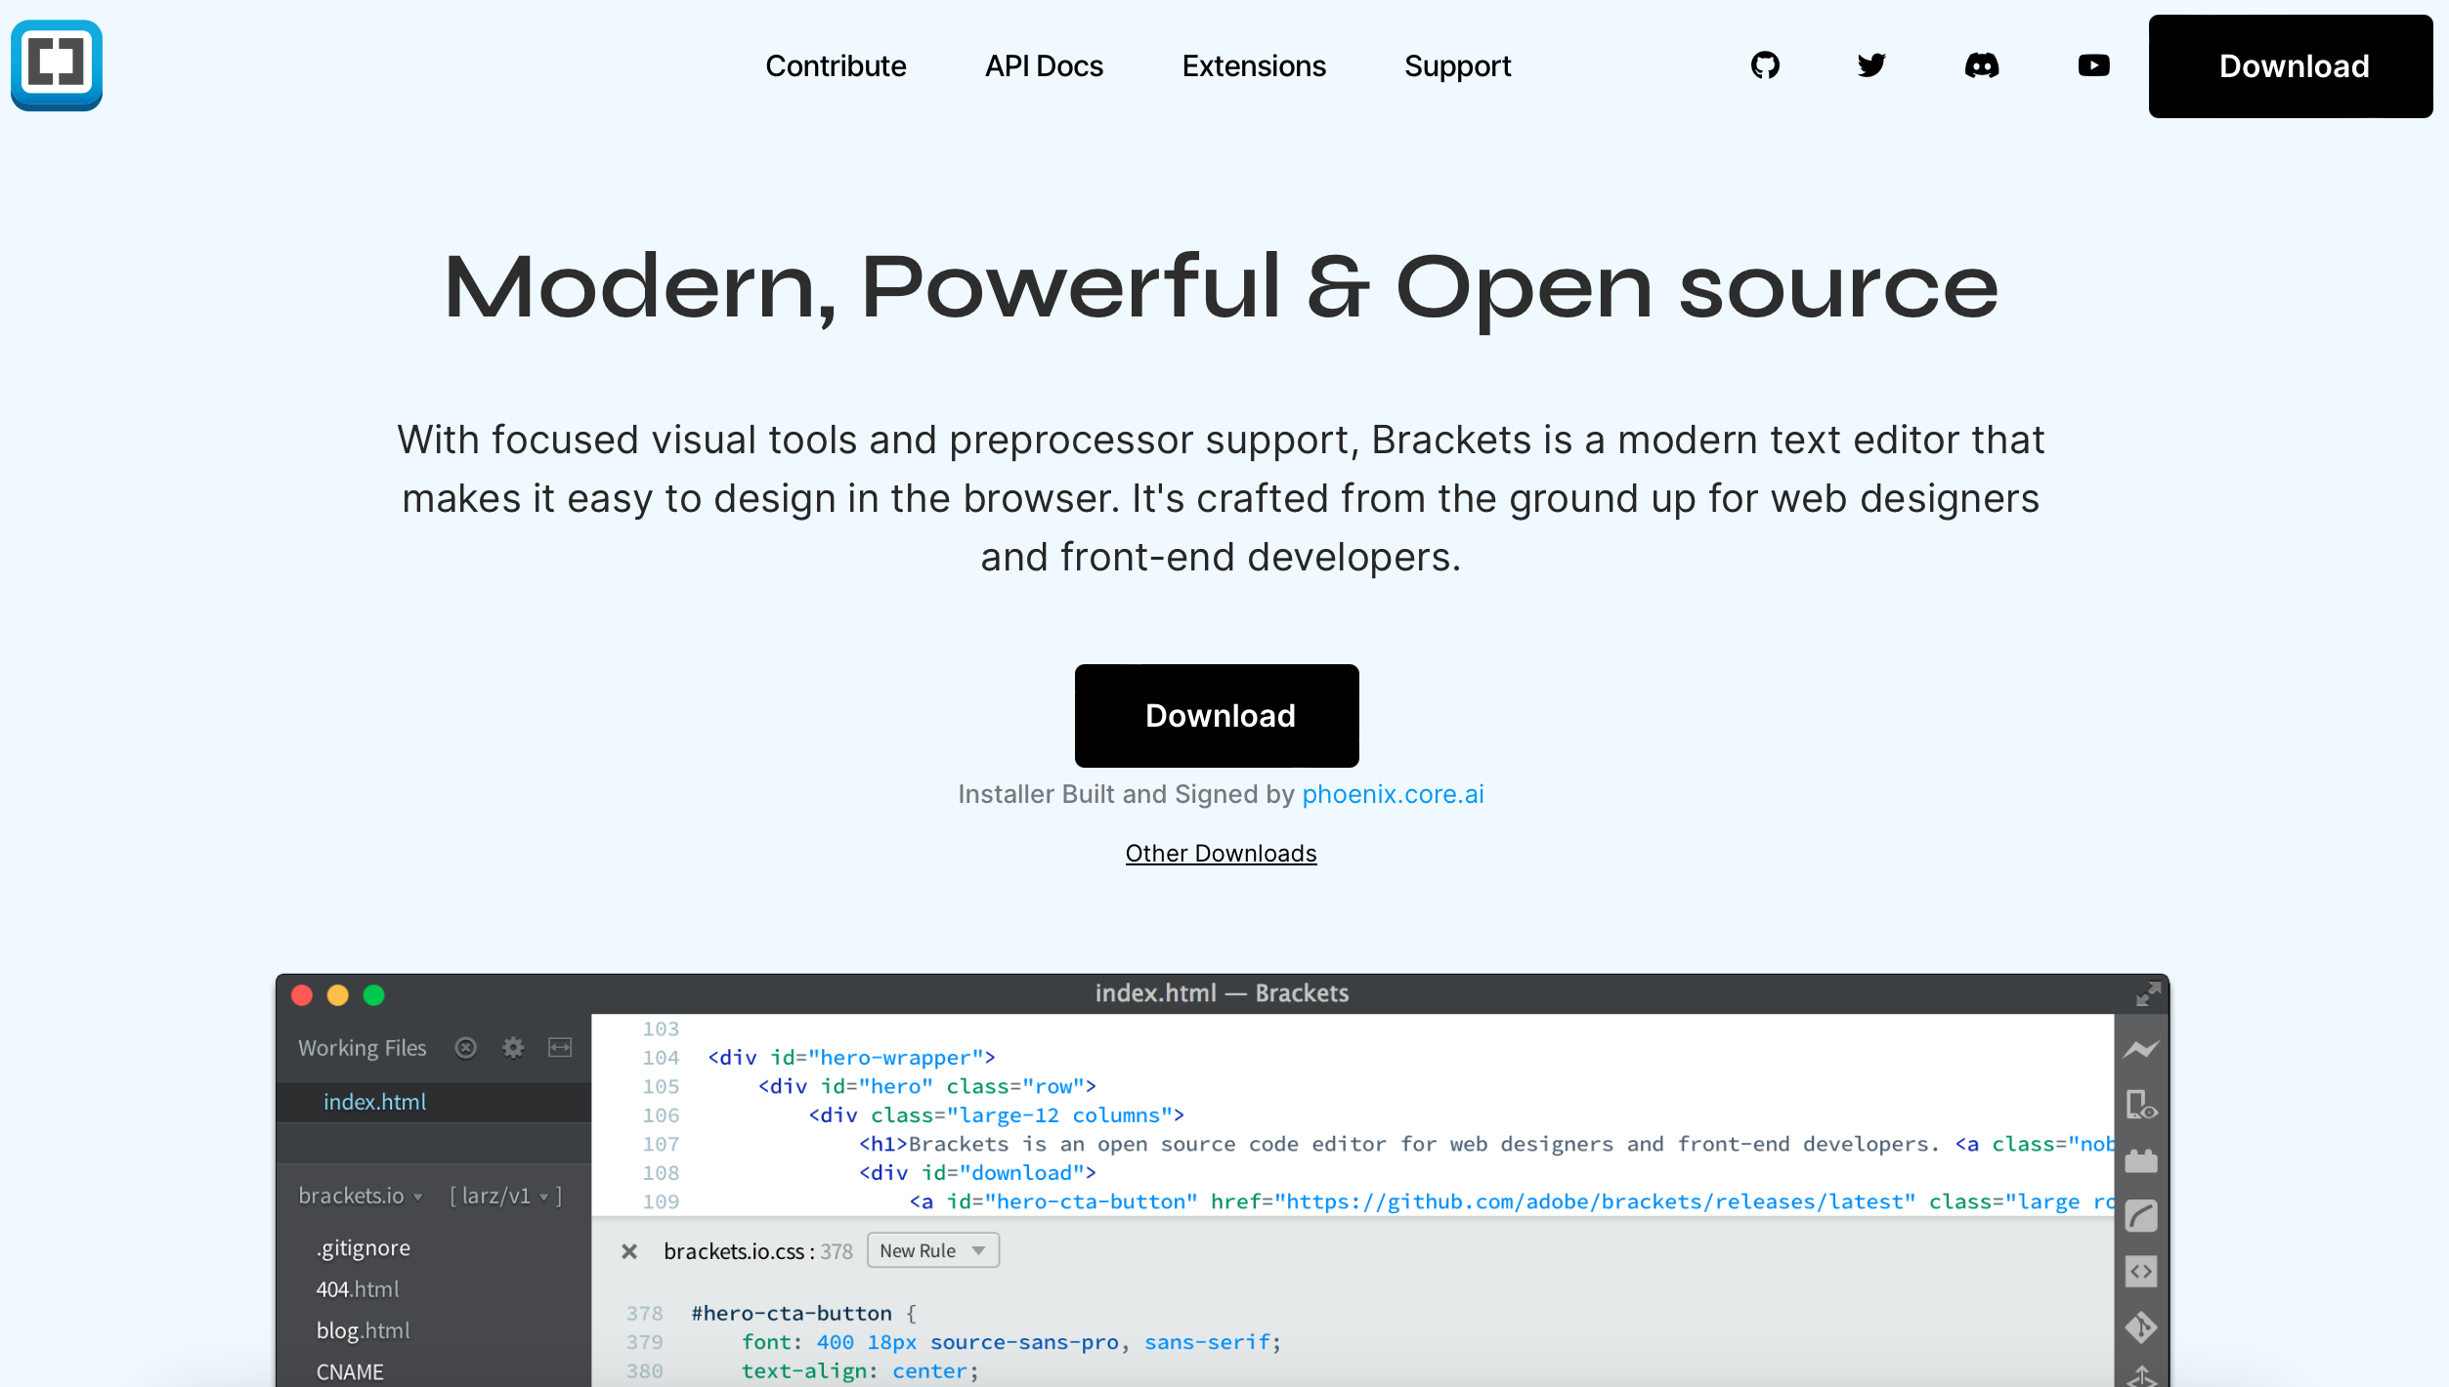
Task: Click the circled X beside Working Files
Action: (x=466, y=1048)
